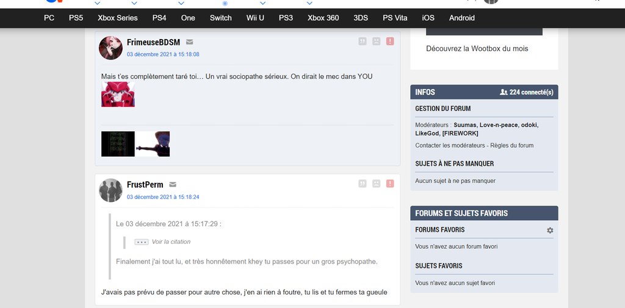Send a private message to FrustPerm via the envelope icon
Image resolution: width=625 pixels, height=308 pixels.
173,184
